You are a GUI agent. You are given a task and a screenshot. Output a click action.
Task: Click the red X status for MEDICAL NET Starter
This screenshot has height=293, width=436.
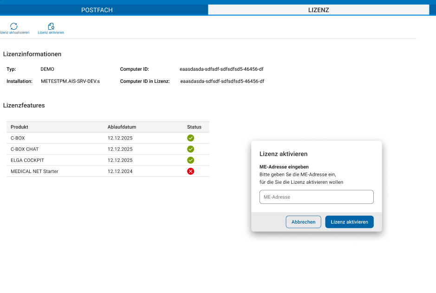pos(190,171)
